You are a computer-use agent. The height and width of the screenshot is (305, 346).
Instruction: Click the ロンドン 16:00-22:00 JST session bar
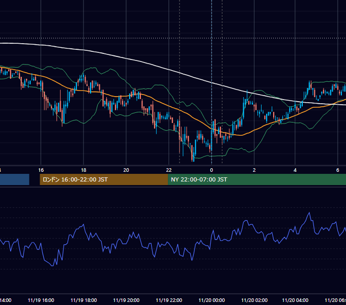(104, 179)
